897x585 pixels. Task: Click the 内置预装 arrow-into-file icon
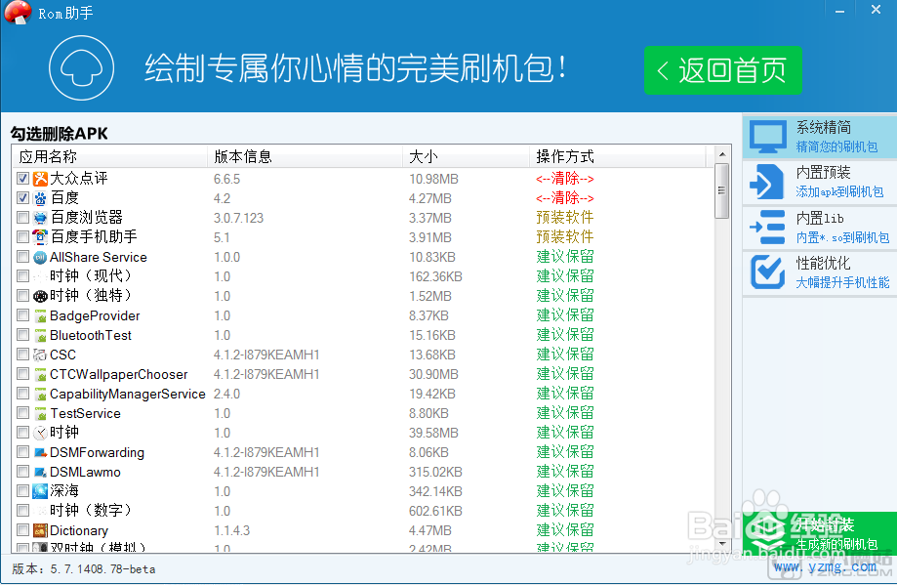point(767,182)
